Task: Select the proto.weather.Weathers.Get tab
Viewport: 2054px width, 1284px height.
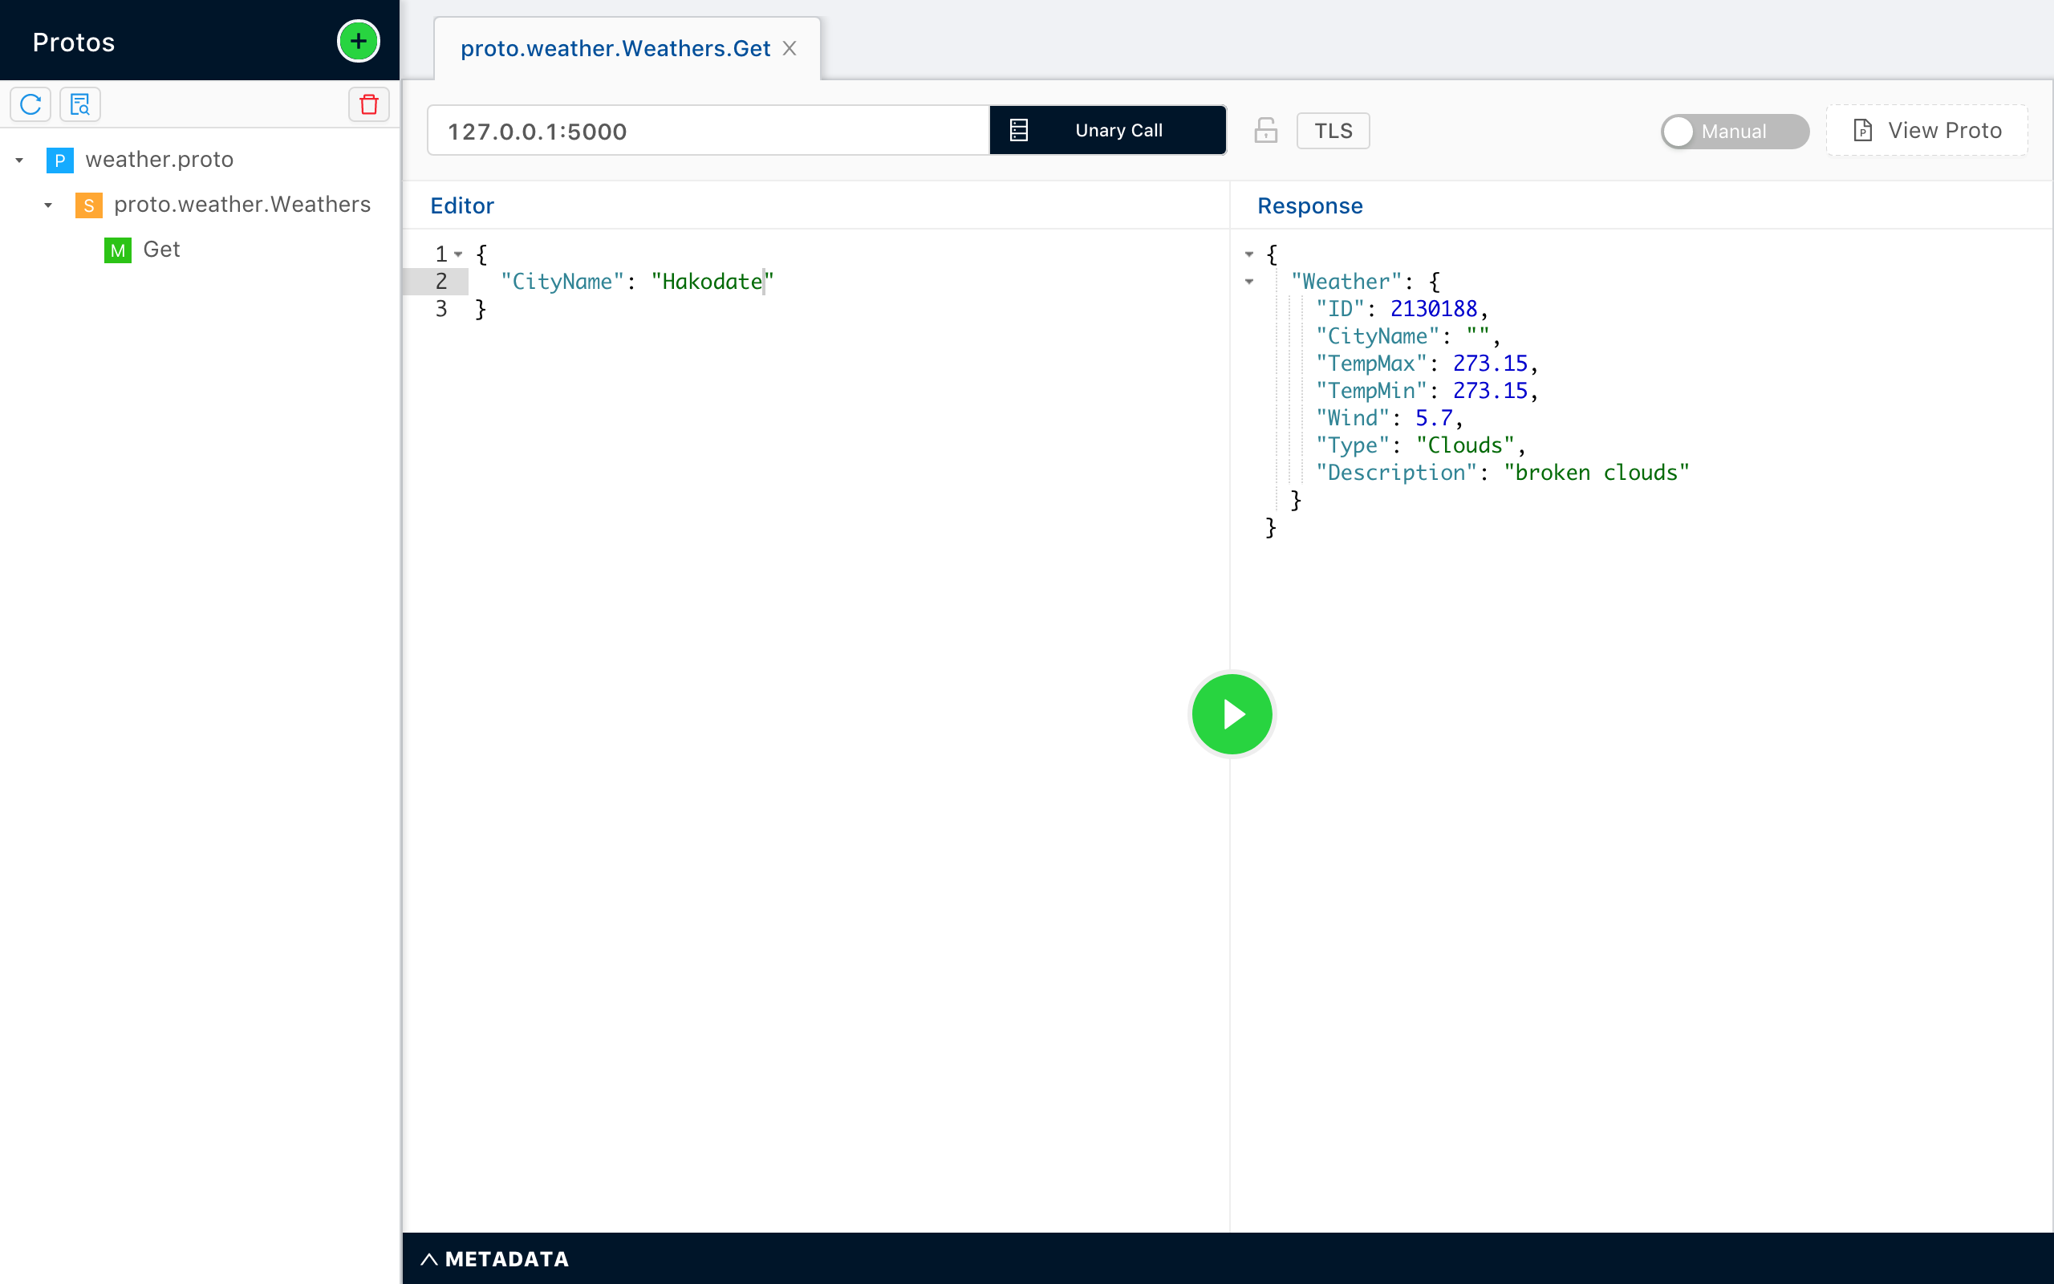Action: tap(615, 48)
